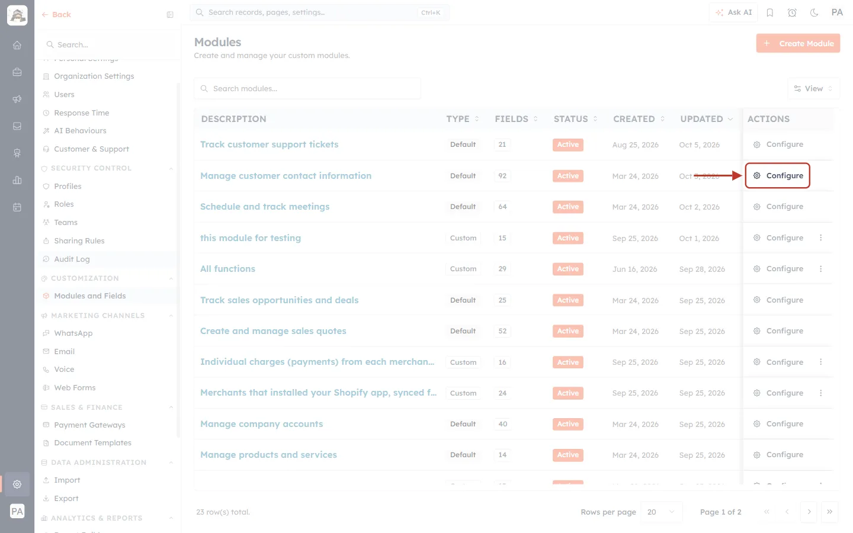Select Payment Gateways in the sidebar
The image size is (853, 533).
[x=89, y=425]
